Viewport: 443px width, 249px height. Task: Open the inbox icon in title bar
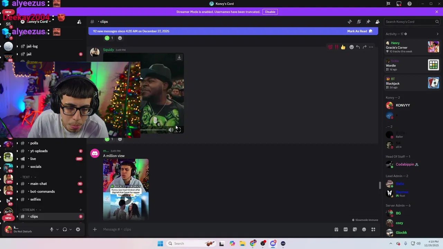(x=399, y=4)
